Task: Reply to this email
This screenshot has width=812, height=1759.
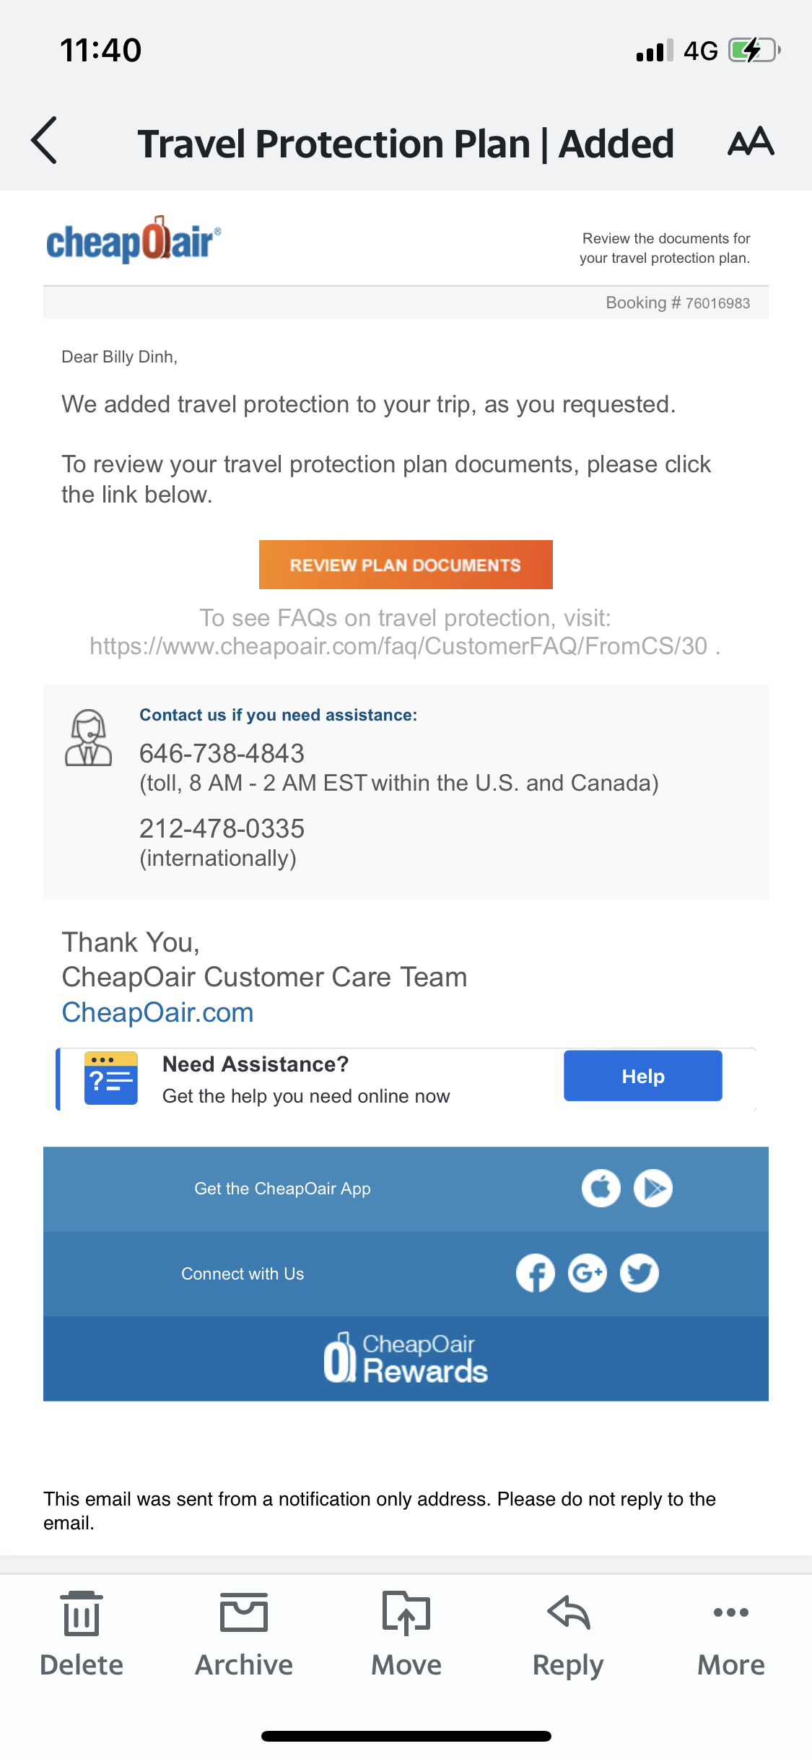Action: (x=568, y=1633)
